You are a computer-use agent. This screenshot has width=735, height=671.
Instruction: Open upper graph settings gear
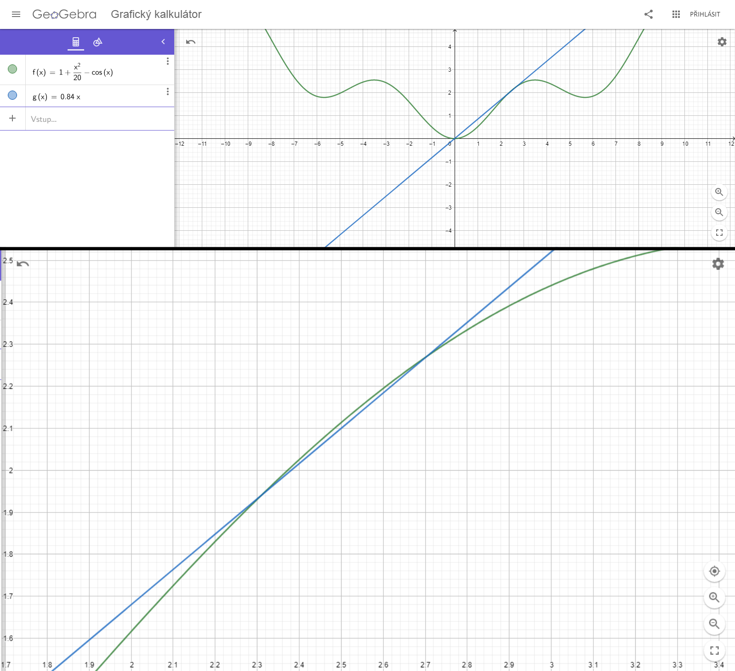click(722, 42)
